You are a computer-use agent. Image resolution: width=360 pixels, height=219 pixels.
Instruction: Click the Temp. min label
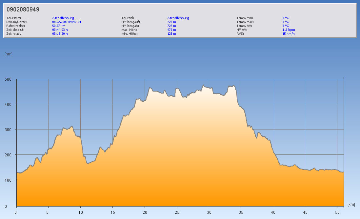(245, 18)
